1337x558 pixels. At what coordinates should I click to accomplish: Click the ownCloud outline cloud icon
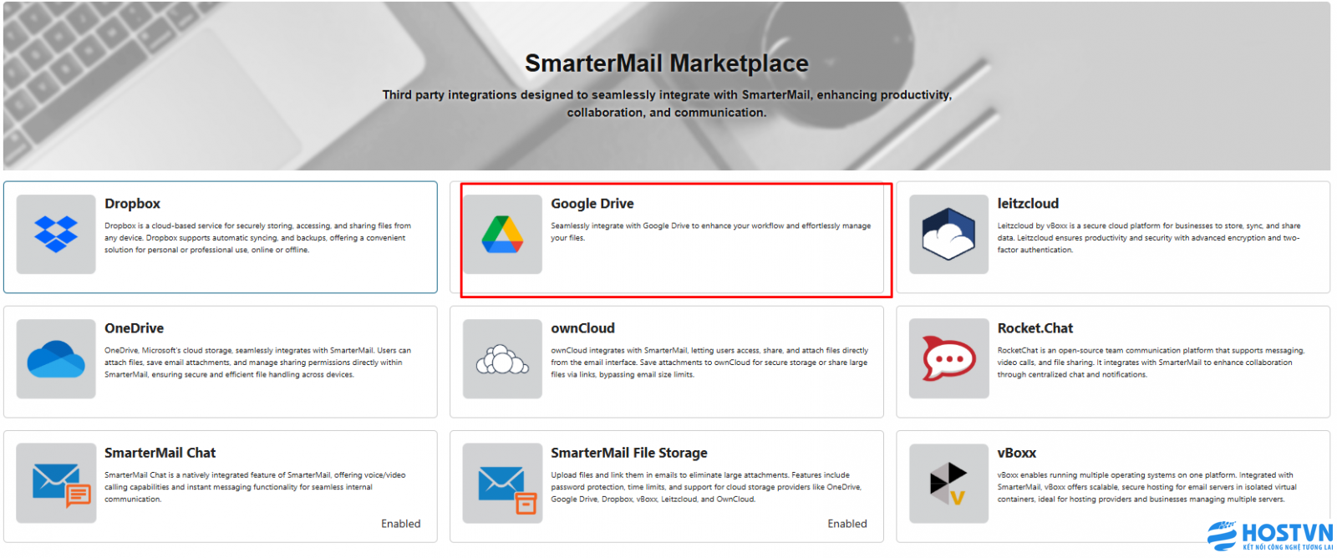(502, 359)
